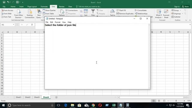Switch to Normal view button
This screenshot has height=108, width=192.
[x=153, y=101]
